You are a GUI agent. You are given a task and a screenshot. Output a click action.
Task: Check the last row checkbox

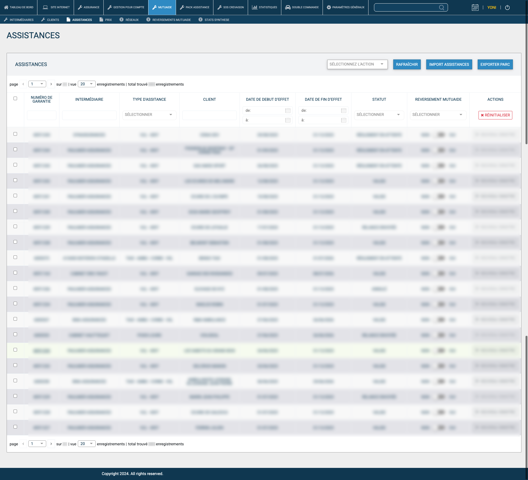click(x=15, y=427)
